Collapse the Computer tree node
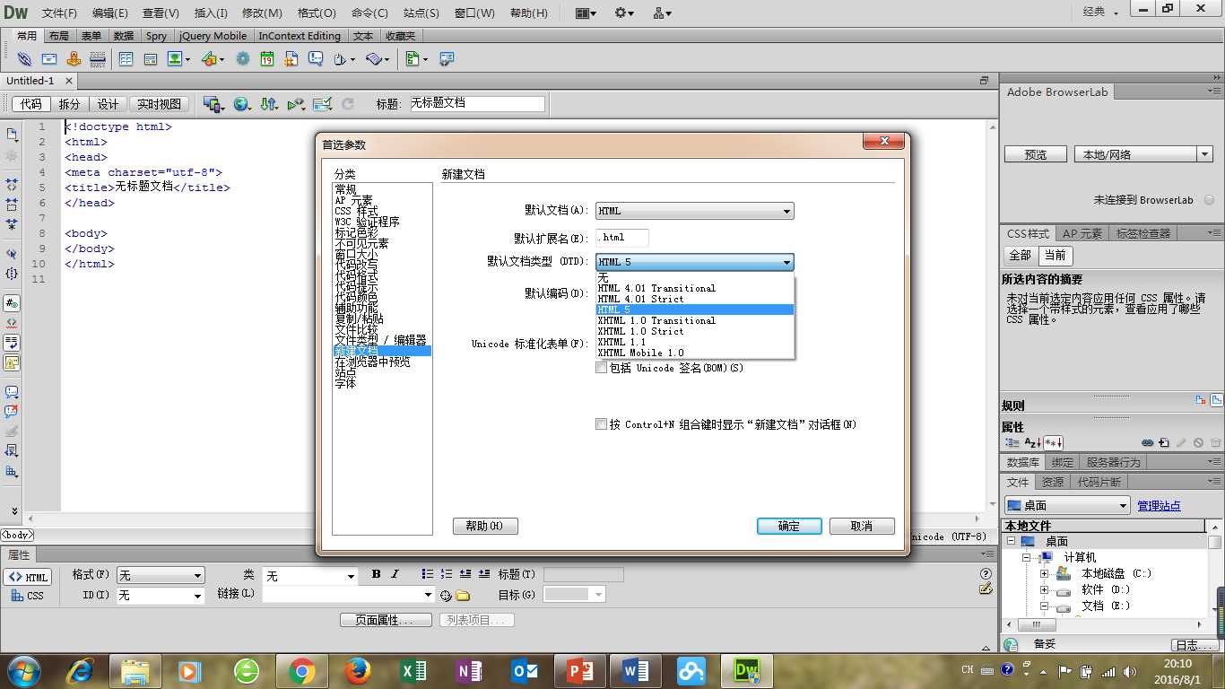Viewport: 1225px width, 689px height. [x=1028, y=557]
